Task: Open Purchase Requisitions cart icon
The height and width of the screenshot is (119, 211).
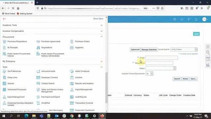Action: tap(4, 42)
